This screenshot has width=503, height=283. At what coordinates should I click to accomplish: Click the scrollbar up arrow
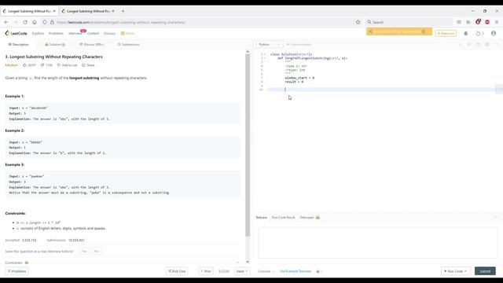click(x=248, y=51)
